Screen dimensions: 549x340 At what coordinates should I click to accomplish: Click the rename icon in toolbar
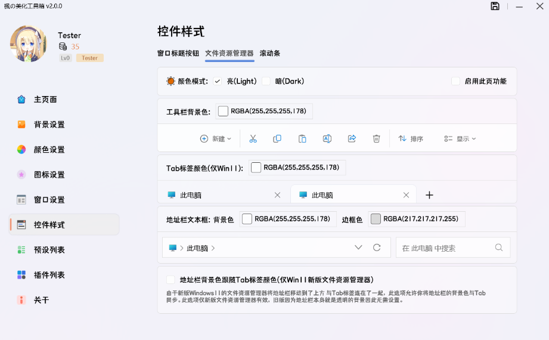click(327, 138)
